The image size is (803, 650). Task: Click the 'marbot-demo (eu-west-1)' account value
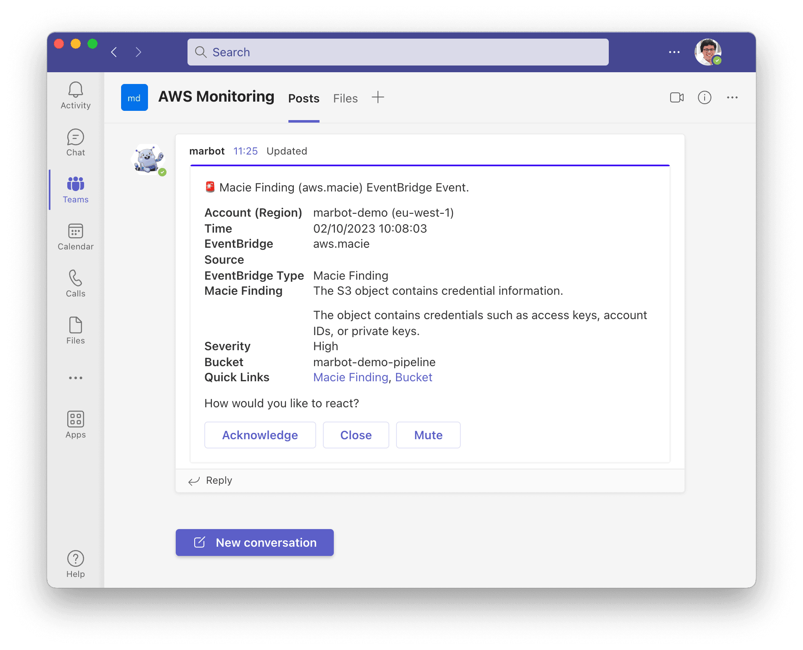pyautogui.click(x=383, y=212)
